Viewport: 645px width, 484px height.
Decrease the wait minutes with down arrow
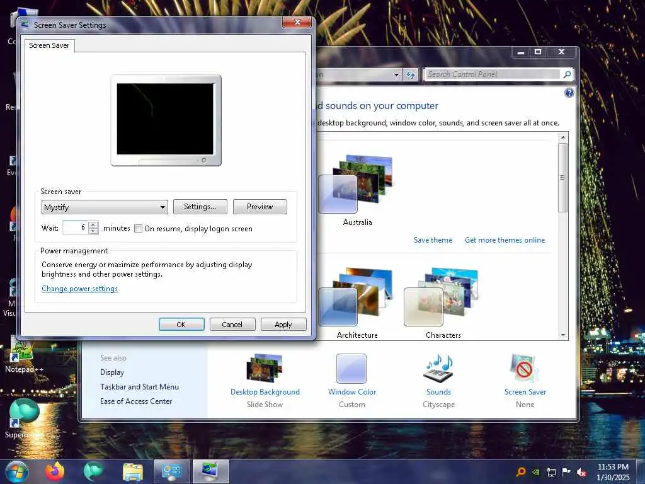93,231
